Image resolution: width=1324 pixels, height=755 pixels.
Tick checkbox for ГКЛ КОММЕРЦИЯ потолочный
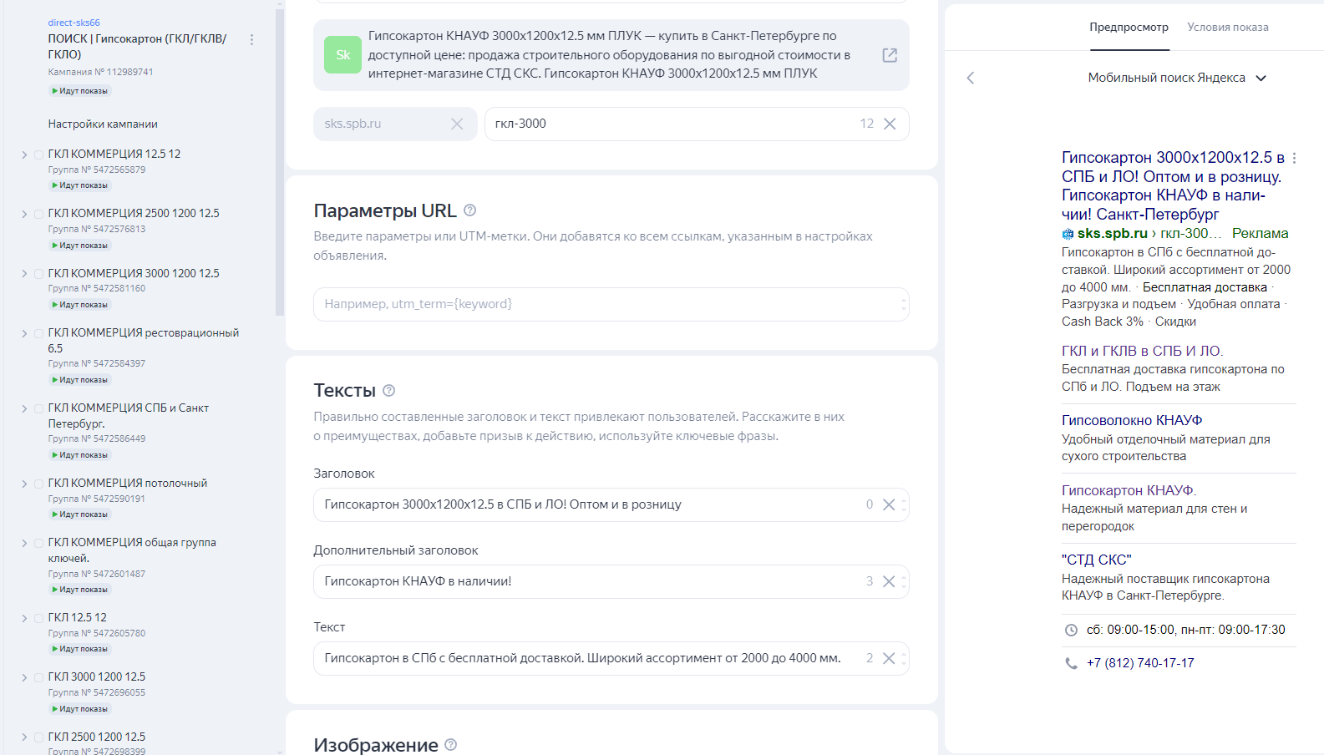tap(38, 484)
